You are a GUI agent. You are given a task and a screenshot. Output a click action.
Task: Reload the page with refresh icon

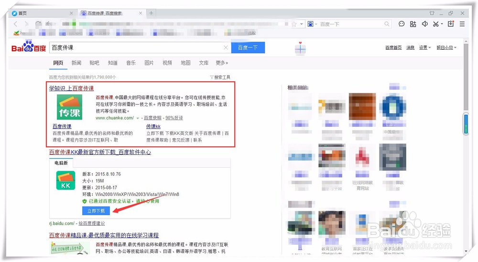38,24
